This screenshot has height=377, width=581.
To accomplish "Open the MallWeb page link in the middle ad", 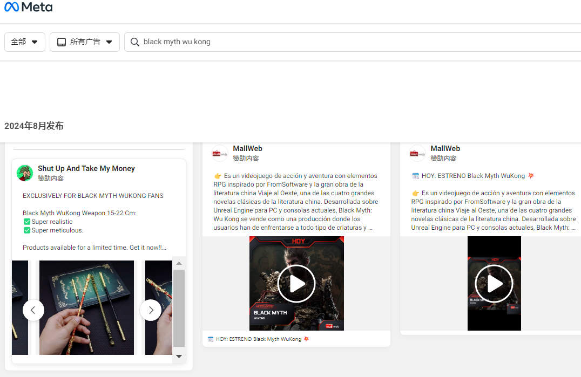I will tap(247, 148).
